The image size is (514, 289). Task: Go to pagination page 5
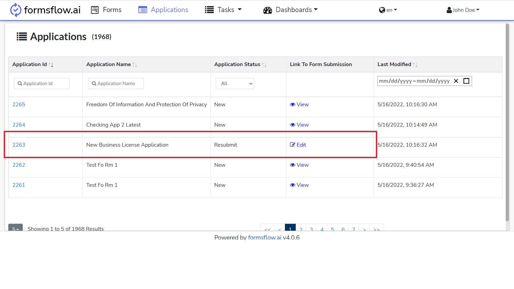[x=332, y=228]
